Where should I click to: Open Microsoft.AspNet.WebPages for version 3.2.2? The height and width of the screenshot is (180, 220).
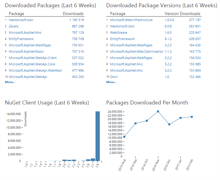coord(131,58)
